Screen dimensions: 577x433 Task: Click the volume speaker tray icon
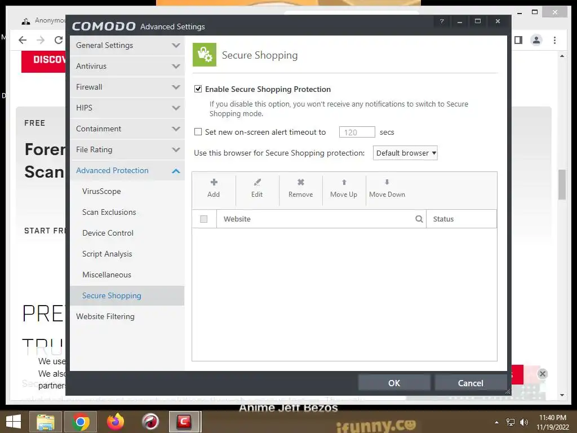(524, 422)
